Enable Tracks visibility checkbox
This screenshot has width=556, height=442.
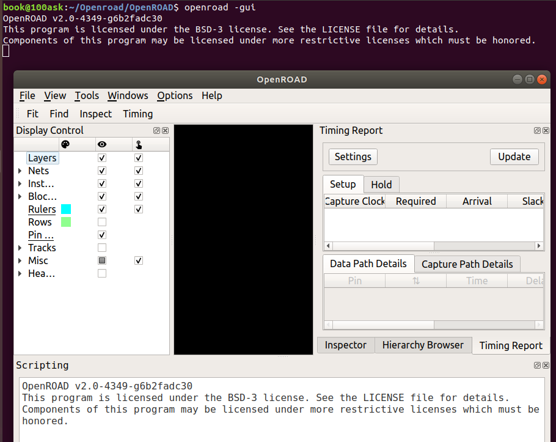pos(102,248)
